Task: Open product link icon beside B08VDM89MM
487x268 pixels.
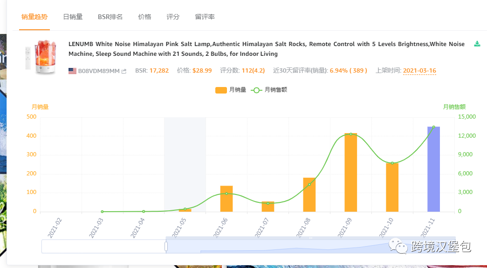Action: point(124,71)
